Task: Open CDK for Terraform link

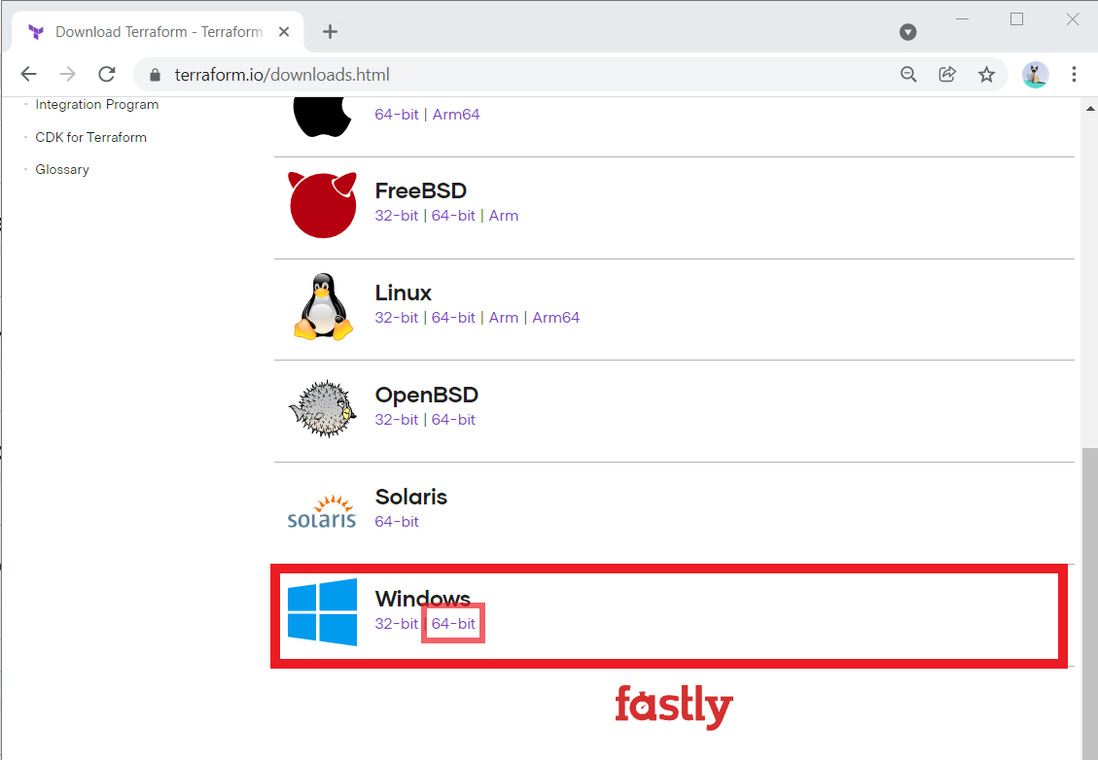Action: 90,136
